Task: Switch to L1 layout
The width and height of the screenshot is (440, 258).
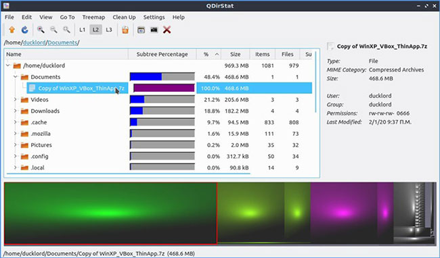Action: 82,30
